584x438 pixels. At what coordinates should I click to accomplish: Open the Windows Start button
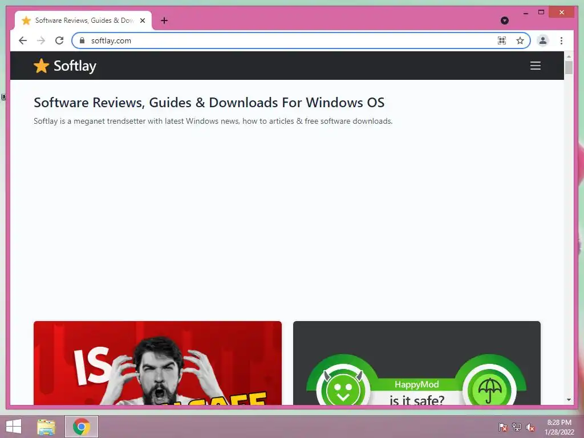[x=14, y=427]
